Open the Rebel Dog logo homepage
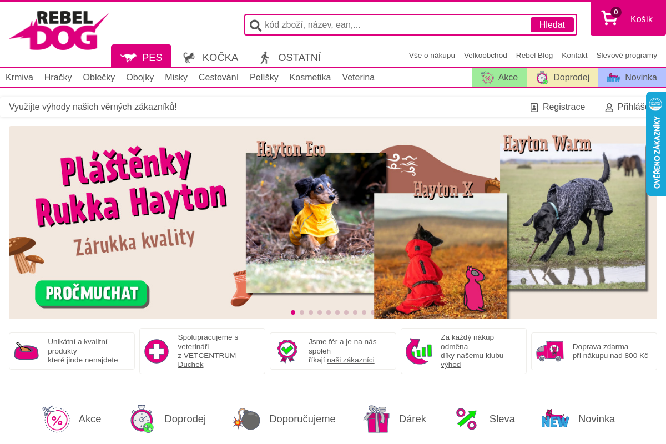 pos(59,31)
